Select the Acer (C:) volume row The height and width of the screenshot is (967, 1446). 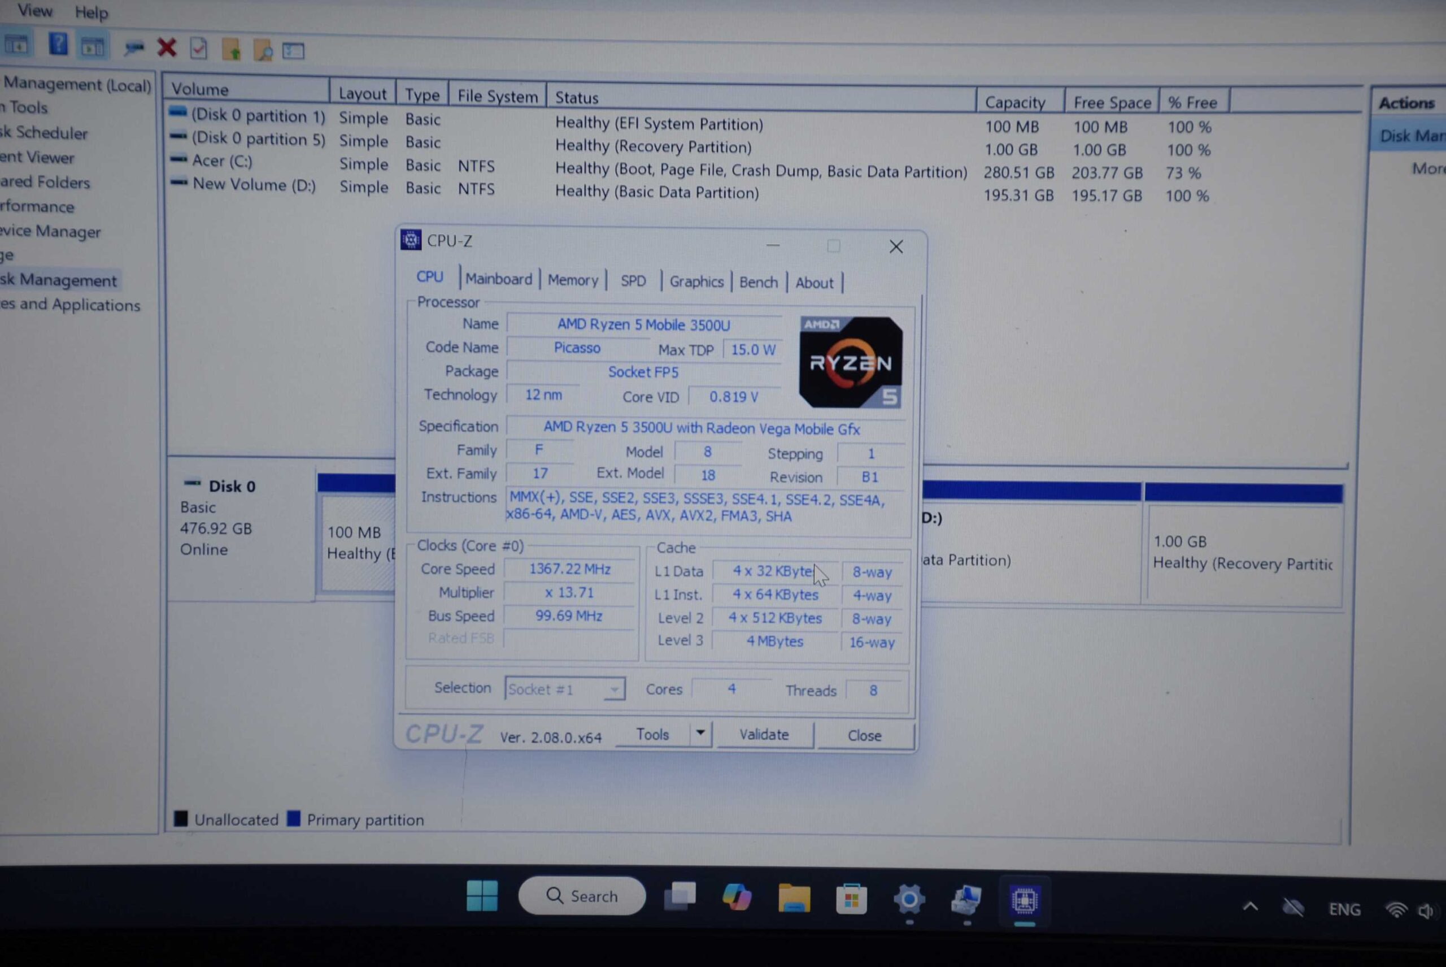(x=222, y=161)
